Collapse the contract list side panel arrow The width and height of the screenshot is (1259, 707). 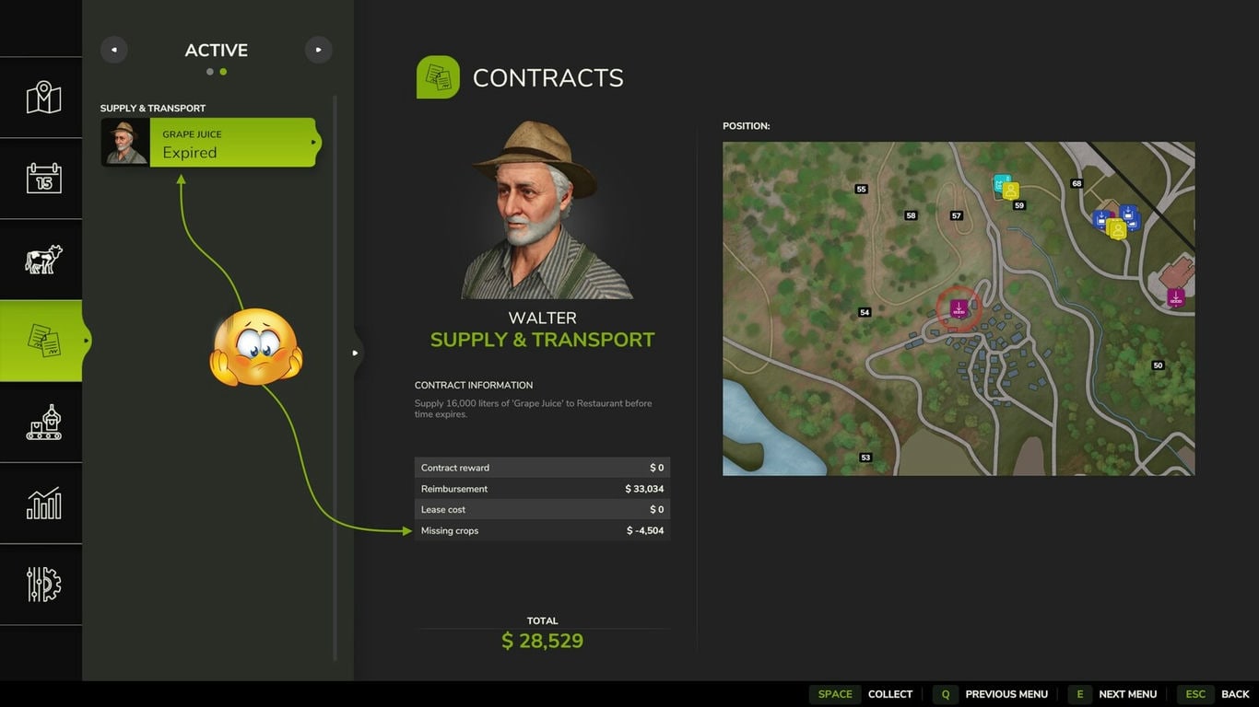(x=356, y=353)
